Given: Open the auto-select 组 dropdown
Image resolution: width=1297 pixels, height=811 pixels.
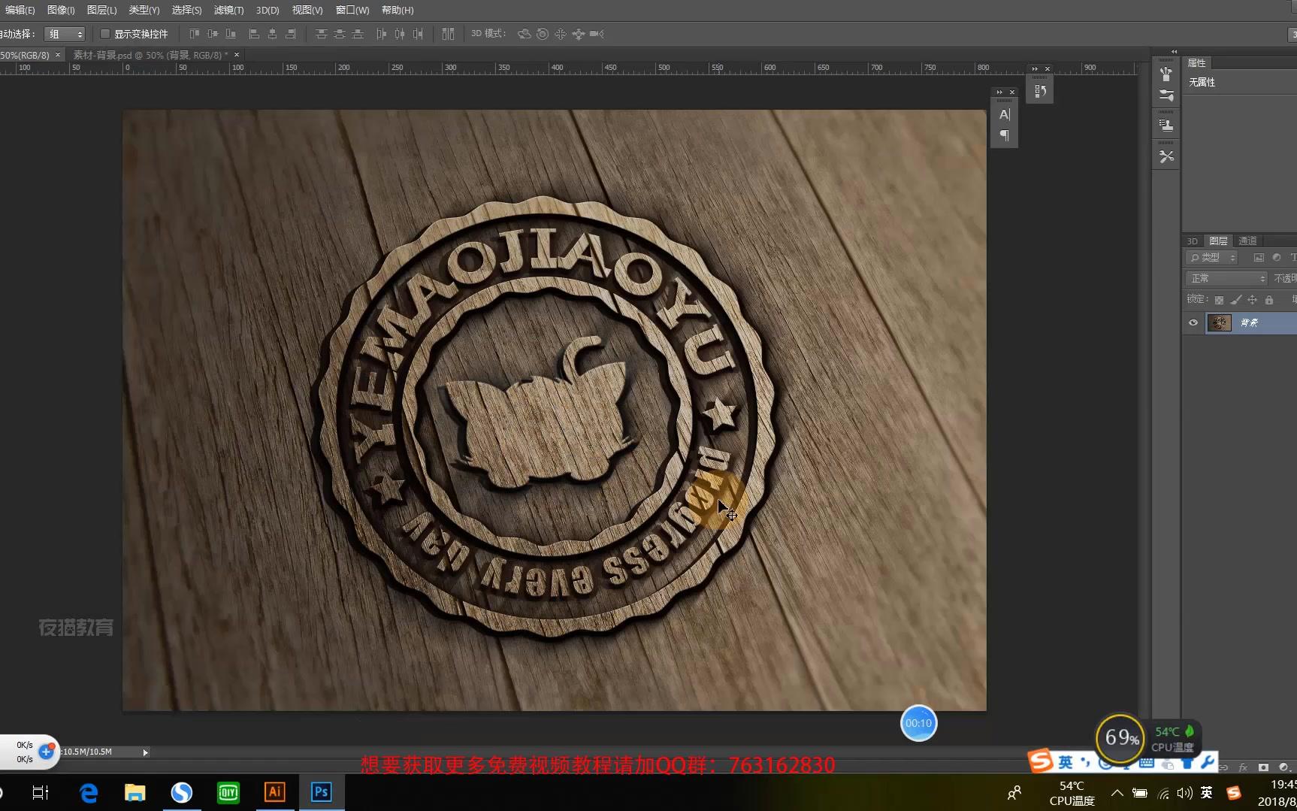Looking at the screenshot, I should (x=65, y=34).
